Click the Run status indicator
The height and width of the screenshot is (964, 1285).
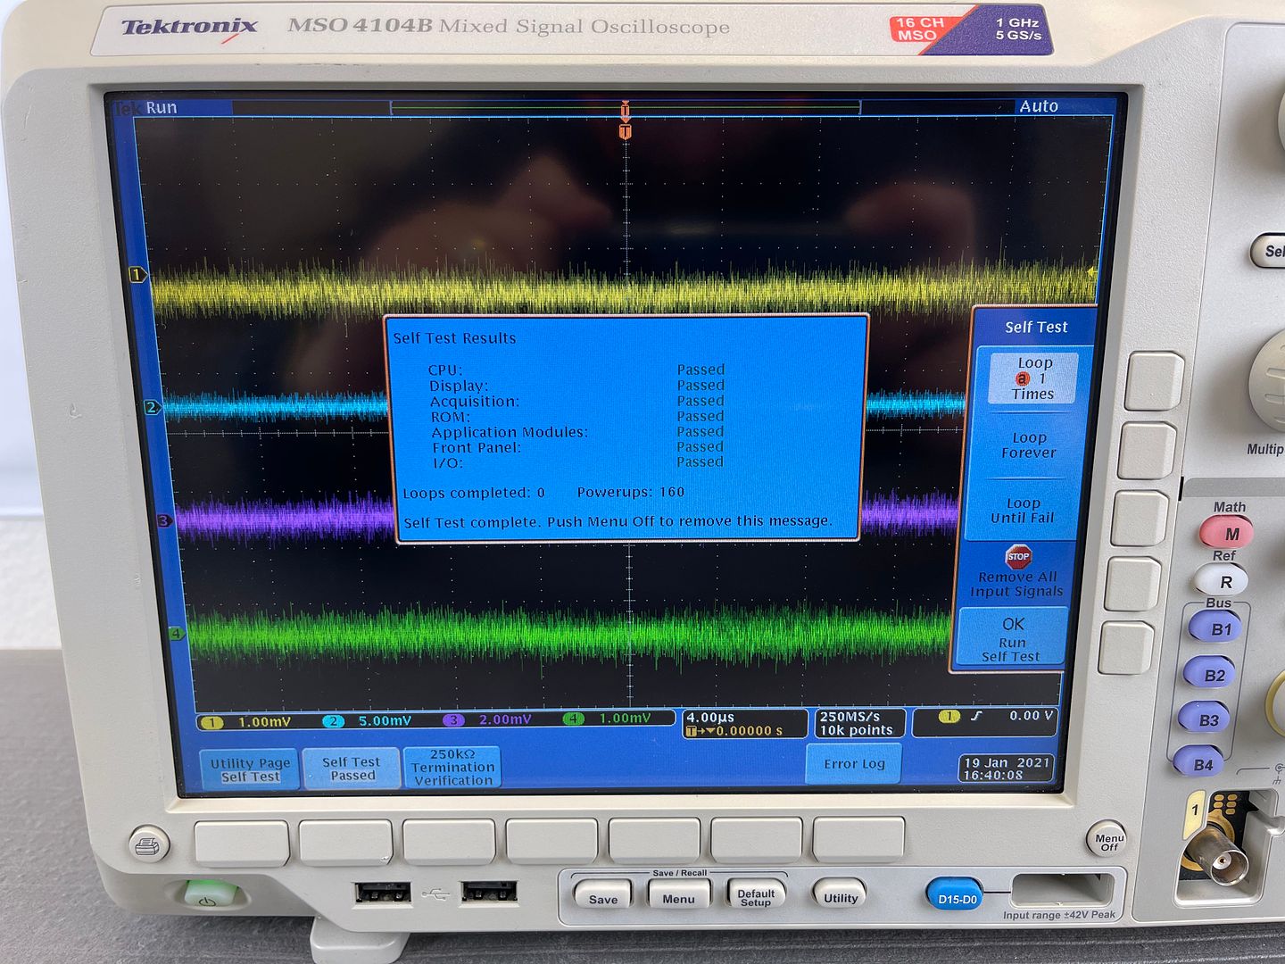162,108
